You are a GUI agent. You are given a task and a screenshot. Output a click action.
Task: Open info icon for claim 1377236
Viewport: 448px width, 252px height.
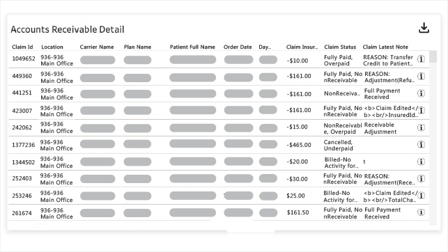[x=421, y=145]
